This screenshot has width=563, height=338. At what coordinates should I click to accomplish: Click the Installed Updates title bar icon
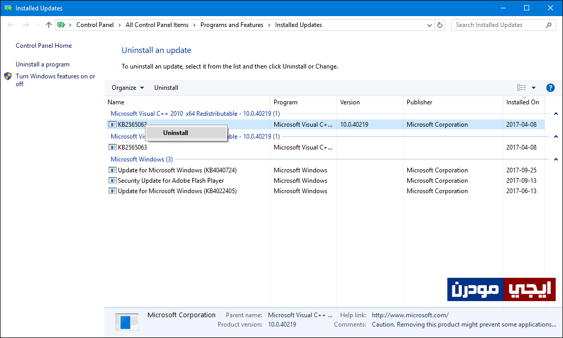8,8
